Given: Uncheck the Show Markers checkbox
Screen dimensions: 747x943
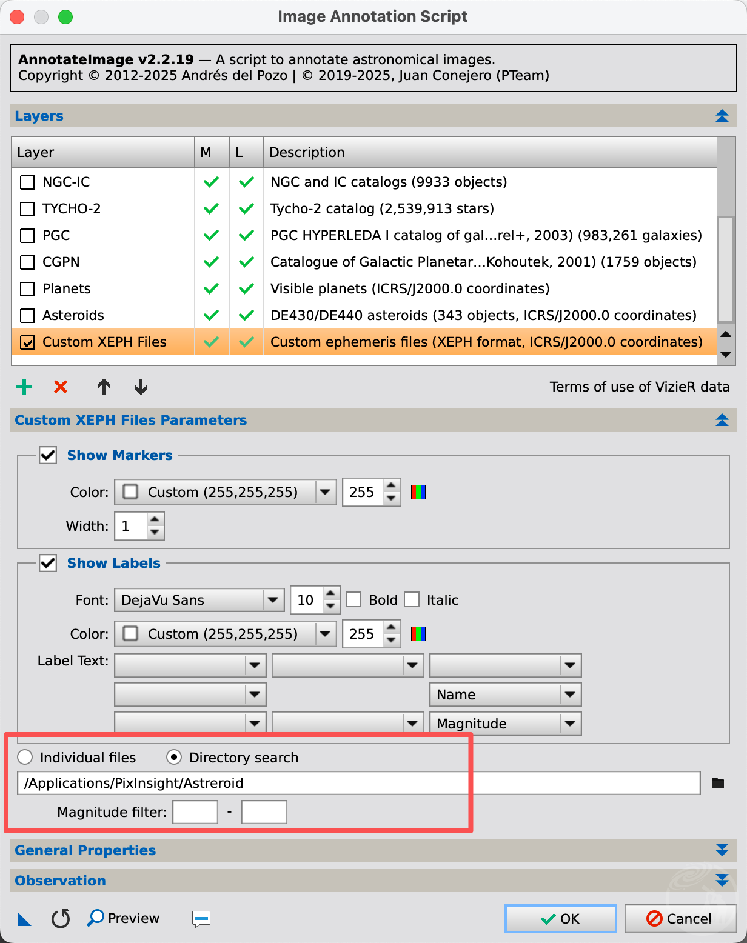Looking at the screenshot, I should pos(48,455).
